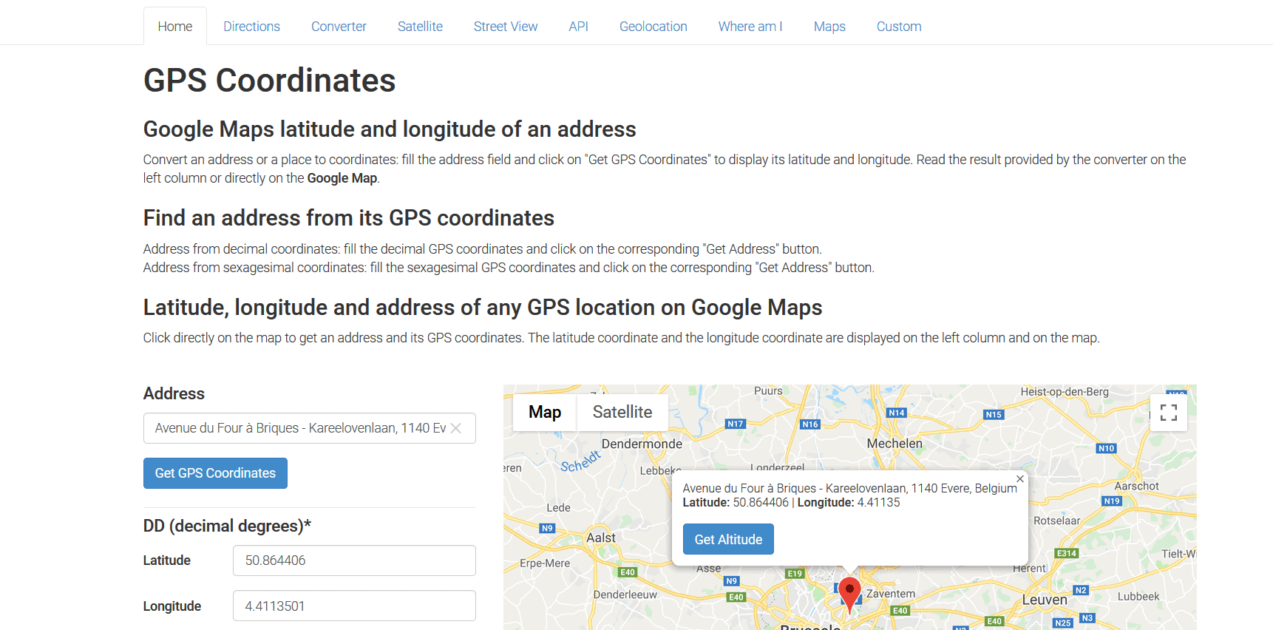Close the map info popup
Screen dimensions: 1273x630
coord(1020,479)
